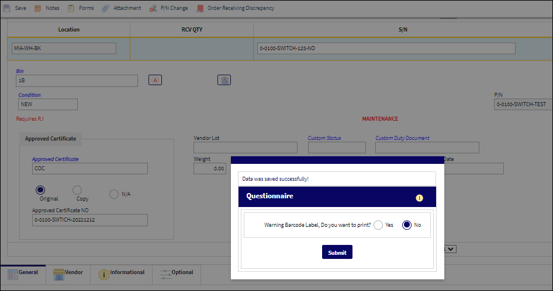Select the No radio button
This screenshot has width=553, height=291.
pos(407,225)
